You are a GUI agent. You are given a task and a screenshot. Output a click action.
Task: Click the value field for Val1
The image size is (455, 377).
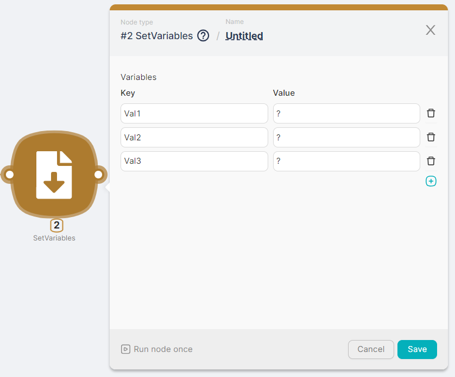pyautogui.click(x=346, y=114)
